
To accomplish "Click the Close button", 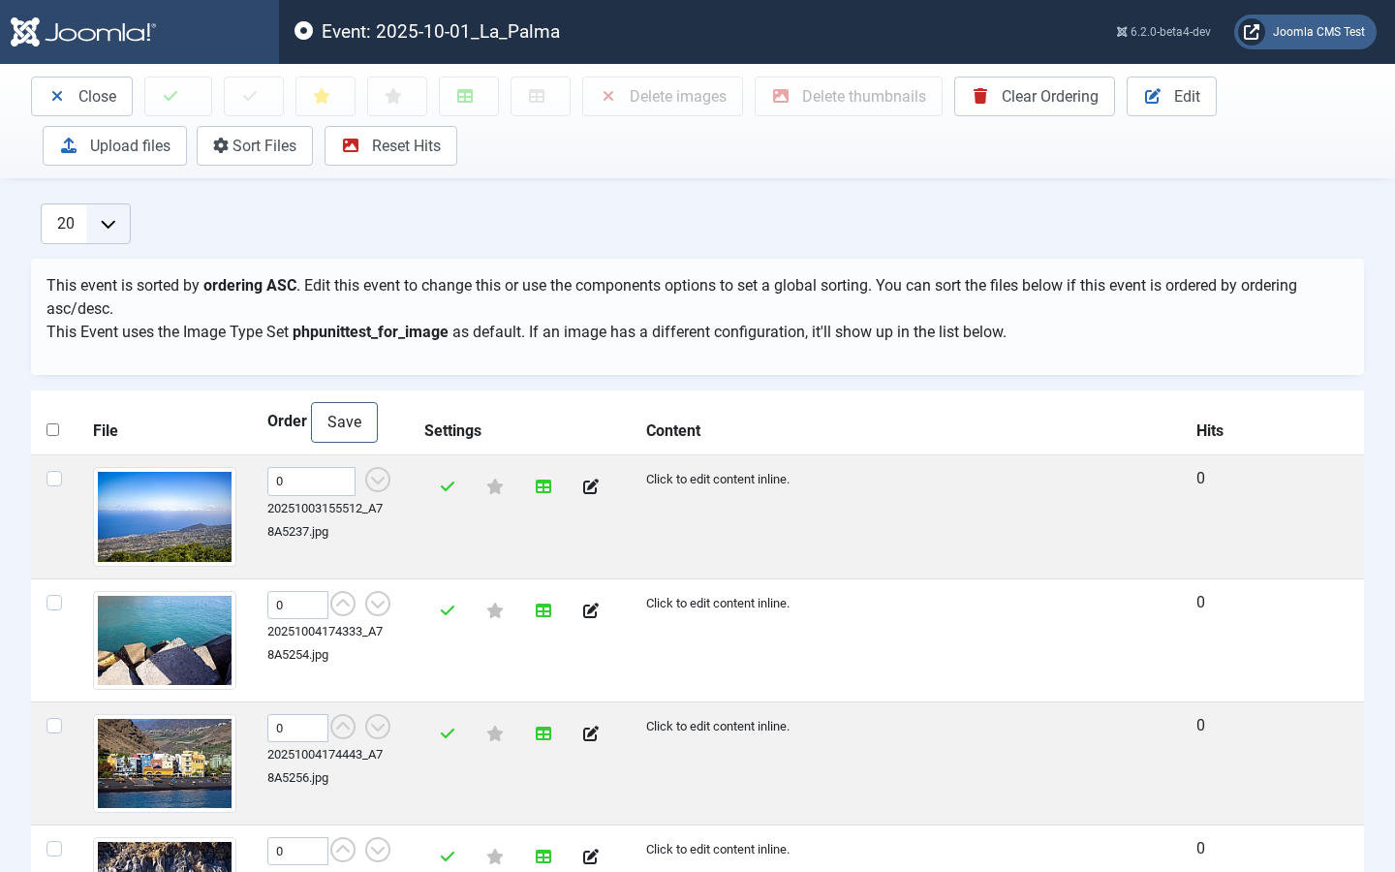I will coord(81,96).
